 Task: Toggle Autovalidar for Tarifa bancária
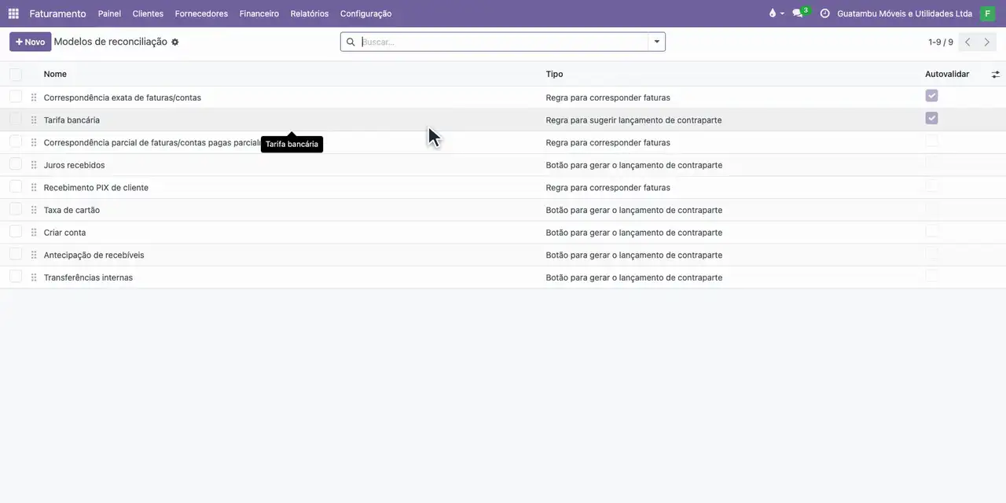click(932, 118)
